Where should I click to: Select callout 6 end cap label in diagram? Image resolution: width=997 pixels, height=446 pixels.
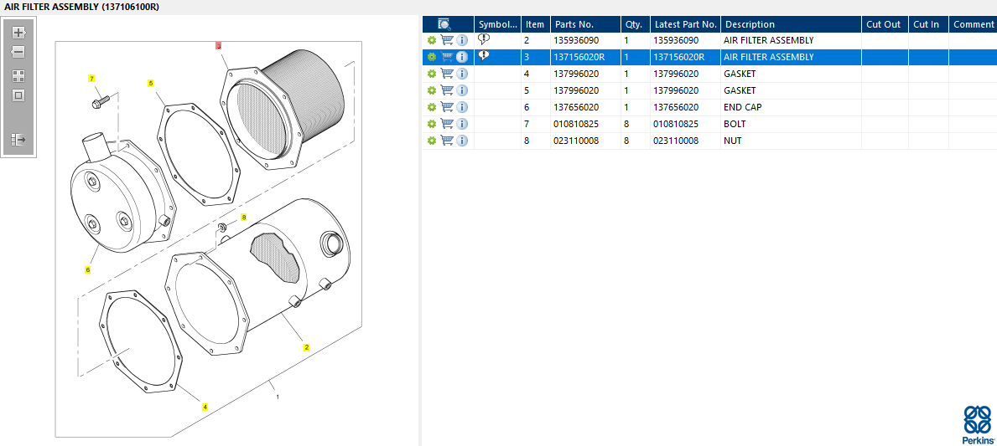click(88, 269)
